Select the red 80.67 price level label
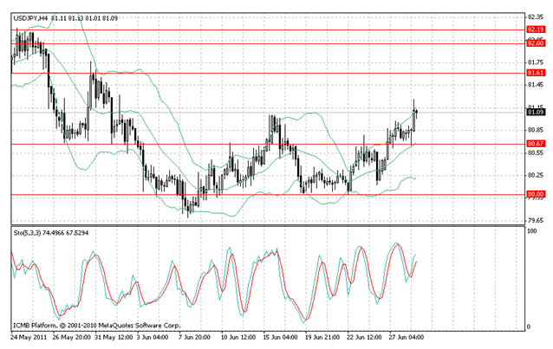This screenshot has height=349, width=553. click(535, 143)
